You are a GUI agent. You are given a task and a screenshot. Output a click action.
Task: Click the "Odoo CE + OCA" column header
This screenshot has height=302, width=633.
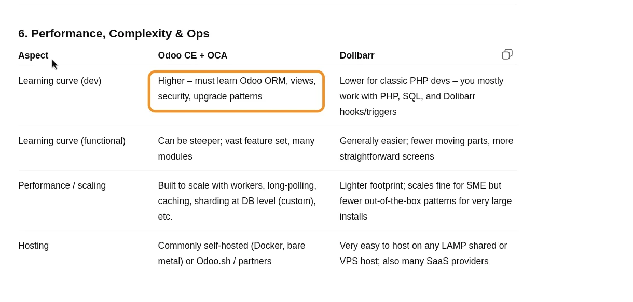(x=192, y=55)
